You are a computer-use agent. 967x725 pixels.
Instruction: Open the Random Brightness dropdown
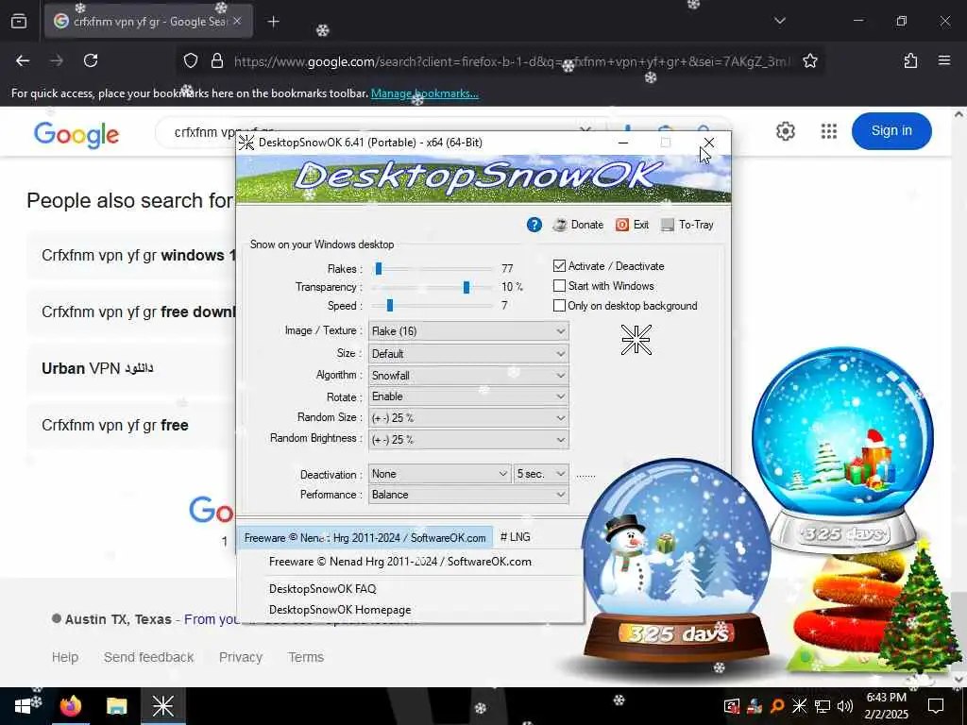click(468, 439)
